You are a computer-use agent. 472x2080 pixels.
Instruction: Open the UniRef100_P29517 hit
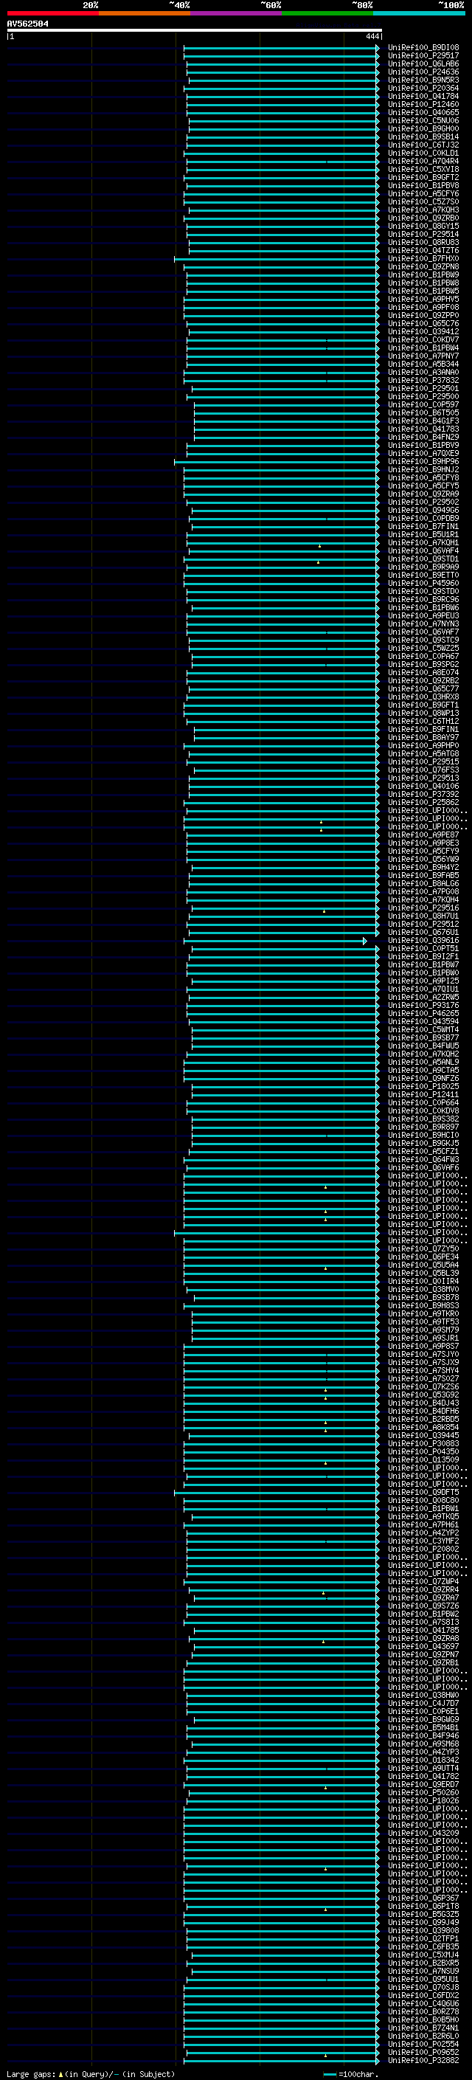coord(423,56)
